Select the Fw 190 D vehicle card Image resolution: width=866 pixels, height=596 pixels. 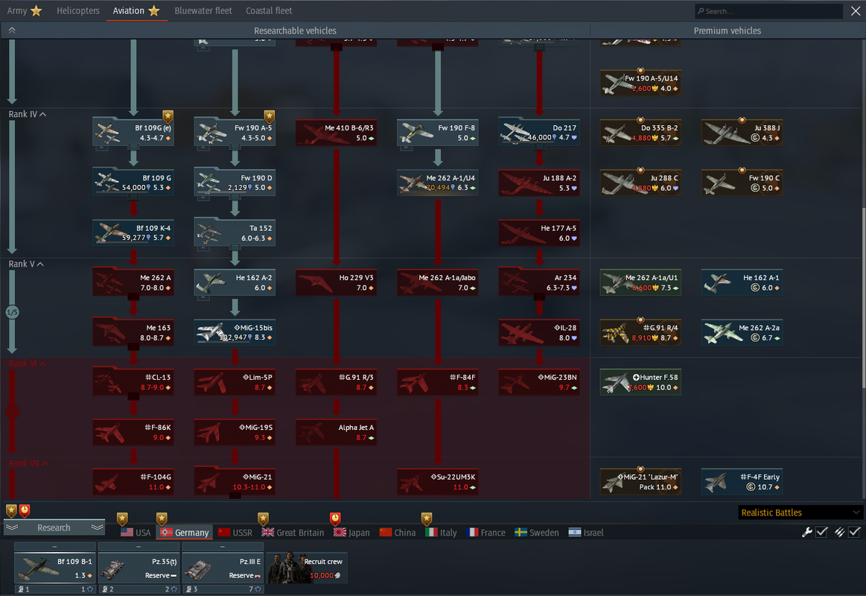click(235, 183)
